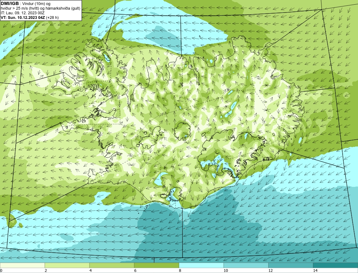Image resolution: width=358 pixels, height=273 pixels.
Task: Click the legend label '10'
Action: click(226, 270)
